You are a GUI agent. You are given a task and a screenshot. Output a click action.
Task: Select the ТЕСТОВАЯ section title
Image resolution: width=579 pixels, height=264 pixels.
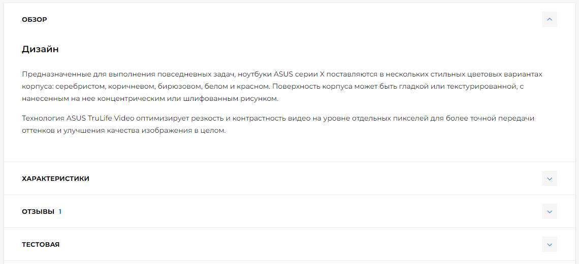[x=41, y=245]
